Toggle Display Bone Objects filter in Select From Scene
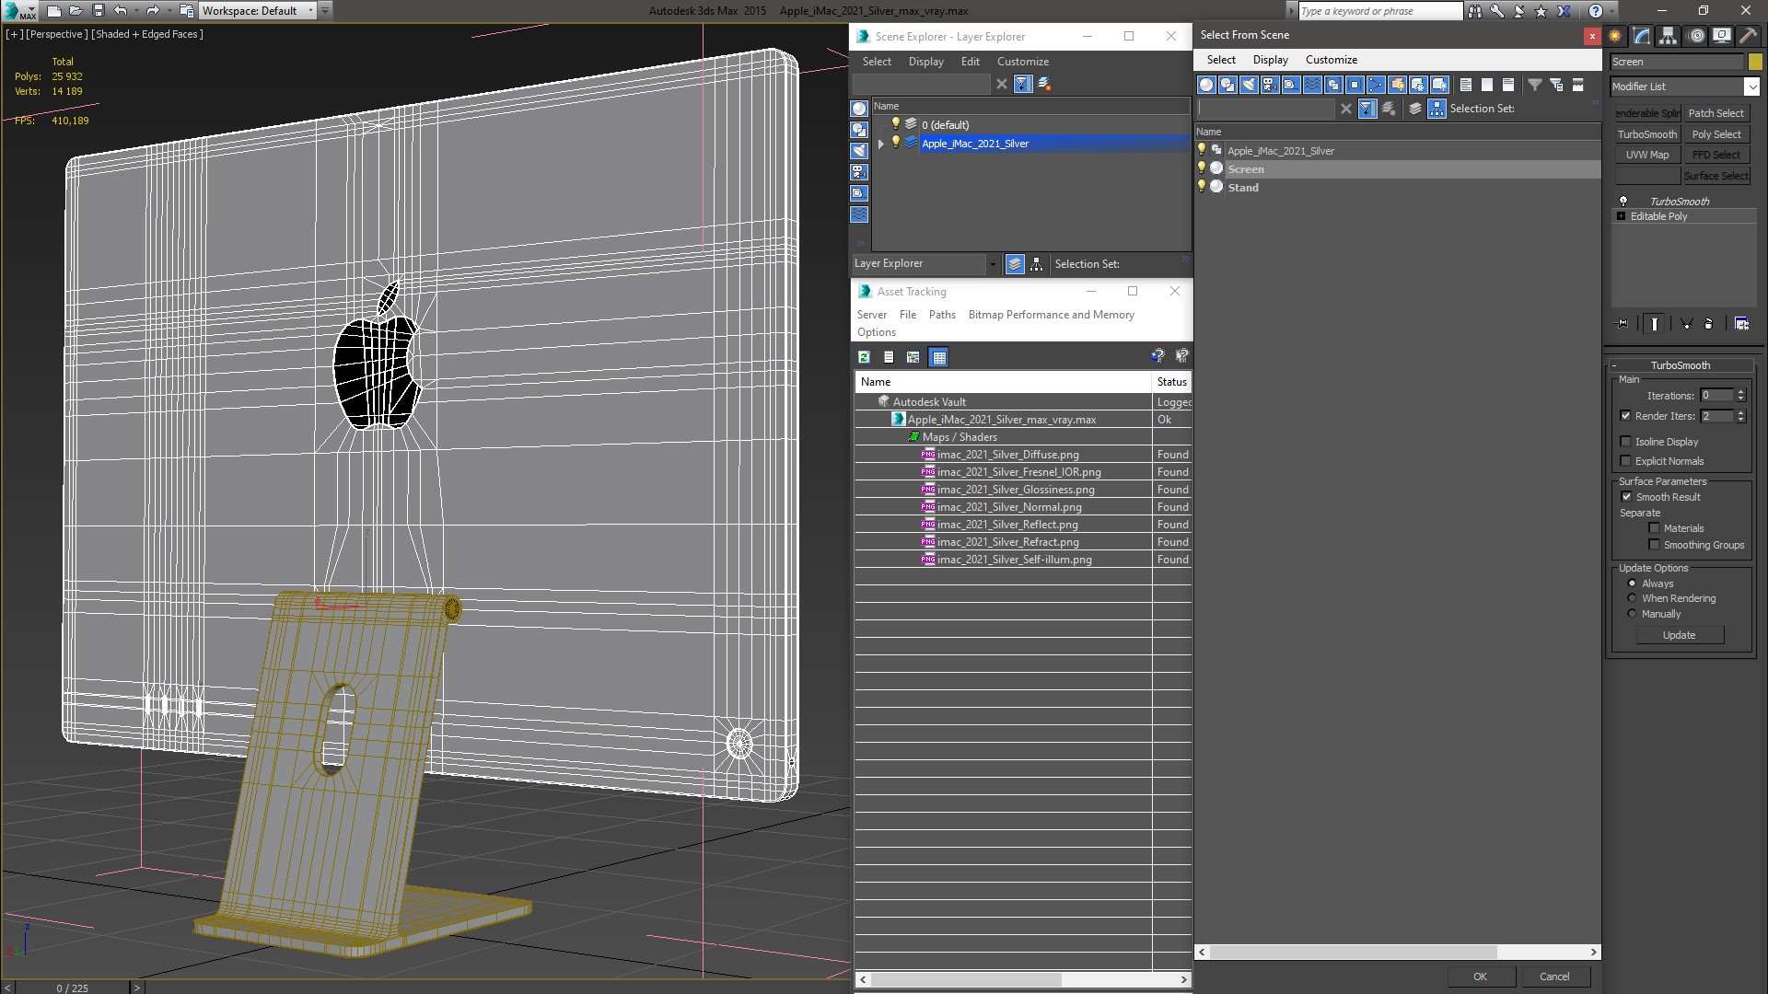 pos(1376,85)
